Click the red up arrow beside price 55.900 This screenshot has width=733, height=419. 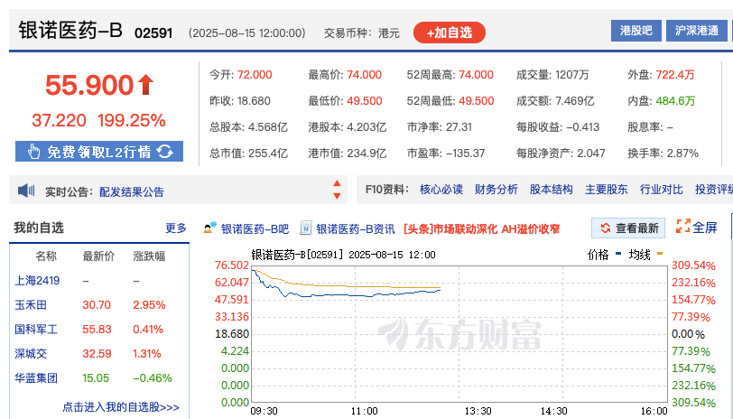tap(146, 86)
